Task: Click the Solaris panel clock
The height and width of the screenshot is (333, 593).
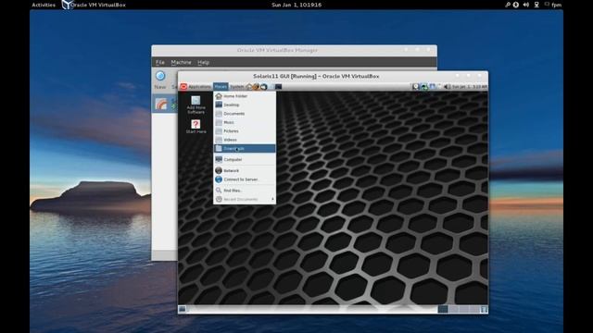Action: point(470,87)
